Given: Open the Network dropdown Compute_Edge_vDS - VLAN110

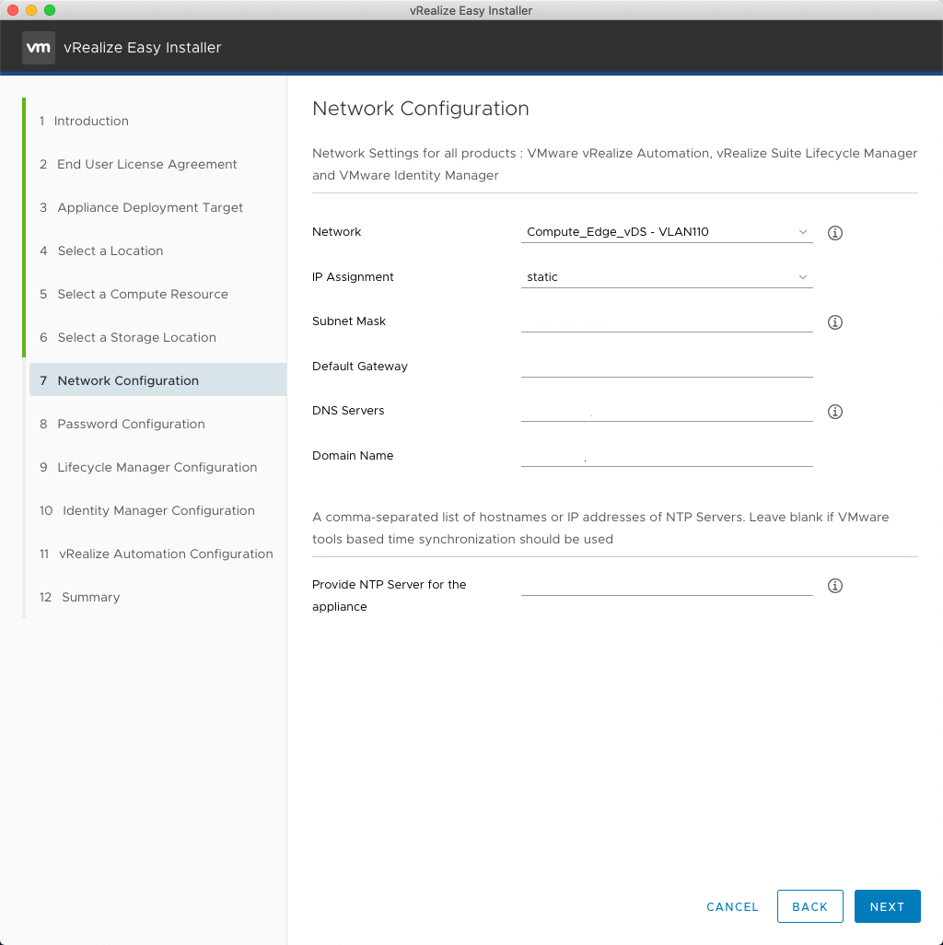Looking at the screenshot, I should click(667, 232).
